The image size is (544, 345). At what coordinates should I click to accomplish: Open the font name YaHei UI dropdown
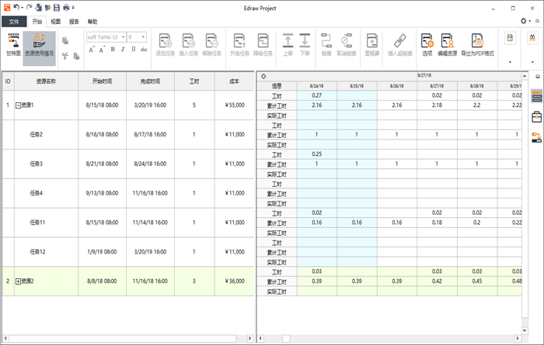123,37
